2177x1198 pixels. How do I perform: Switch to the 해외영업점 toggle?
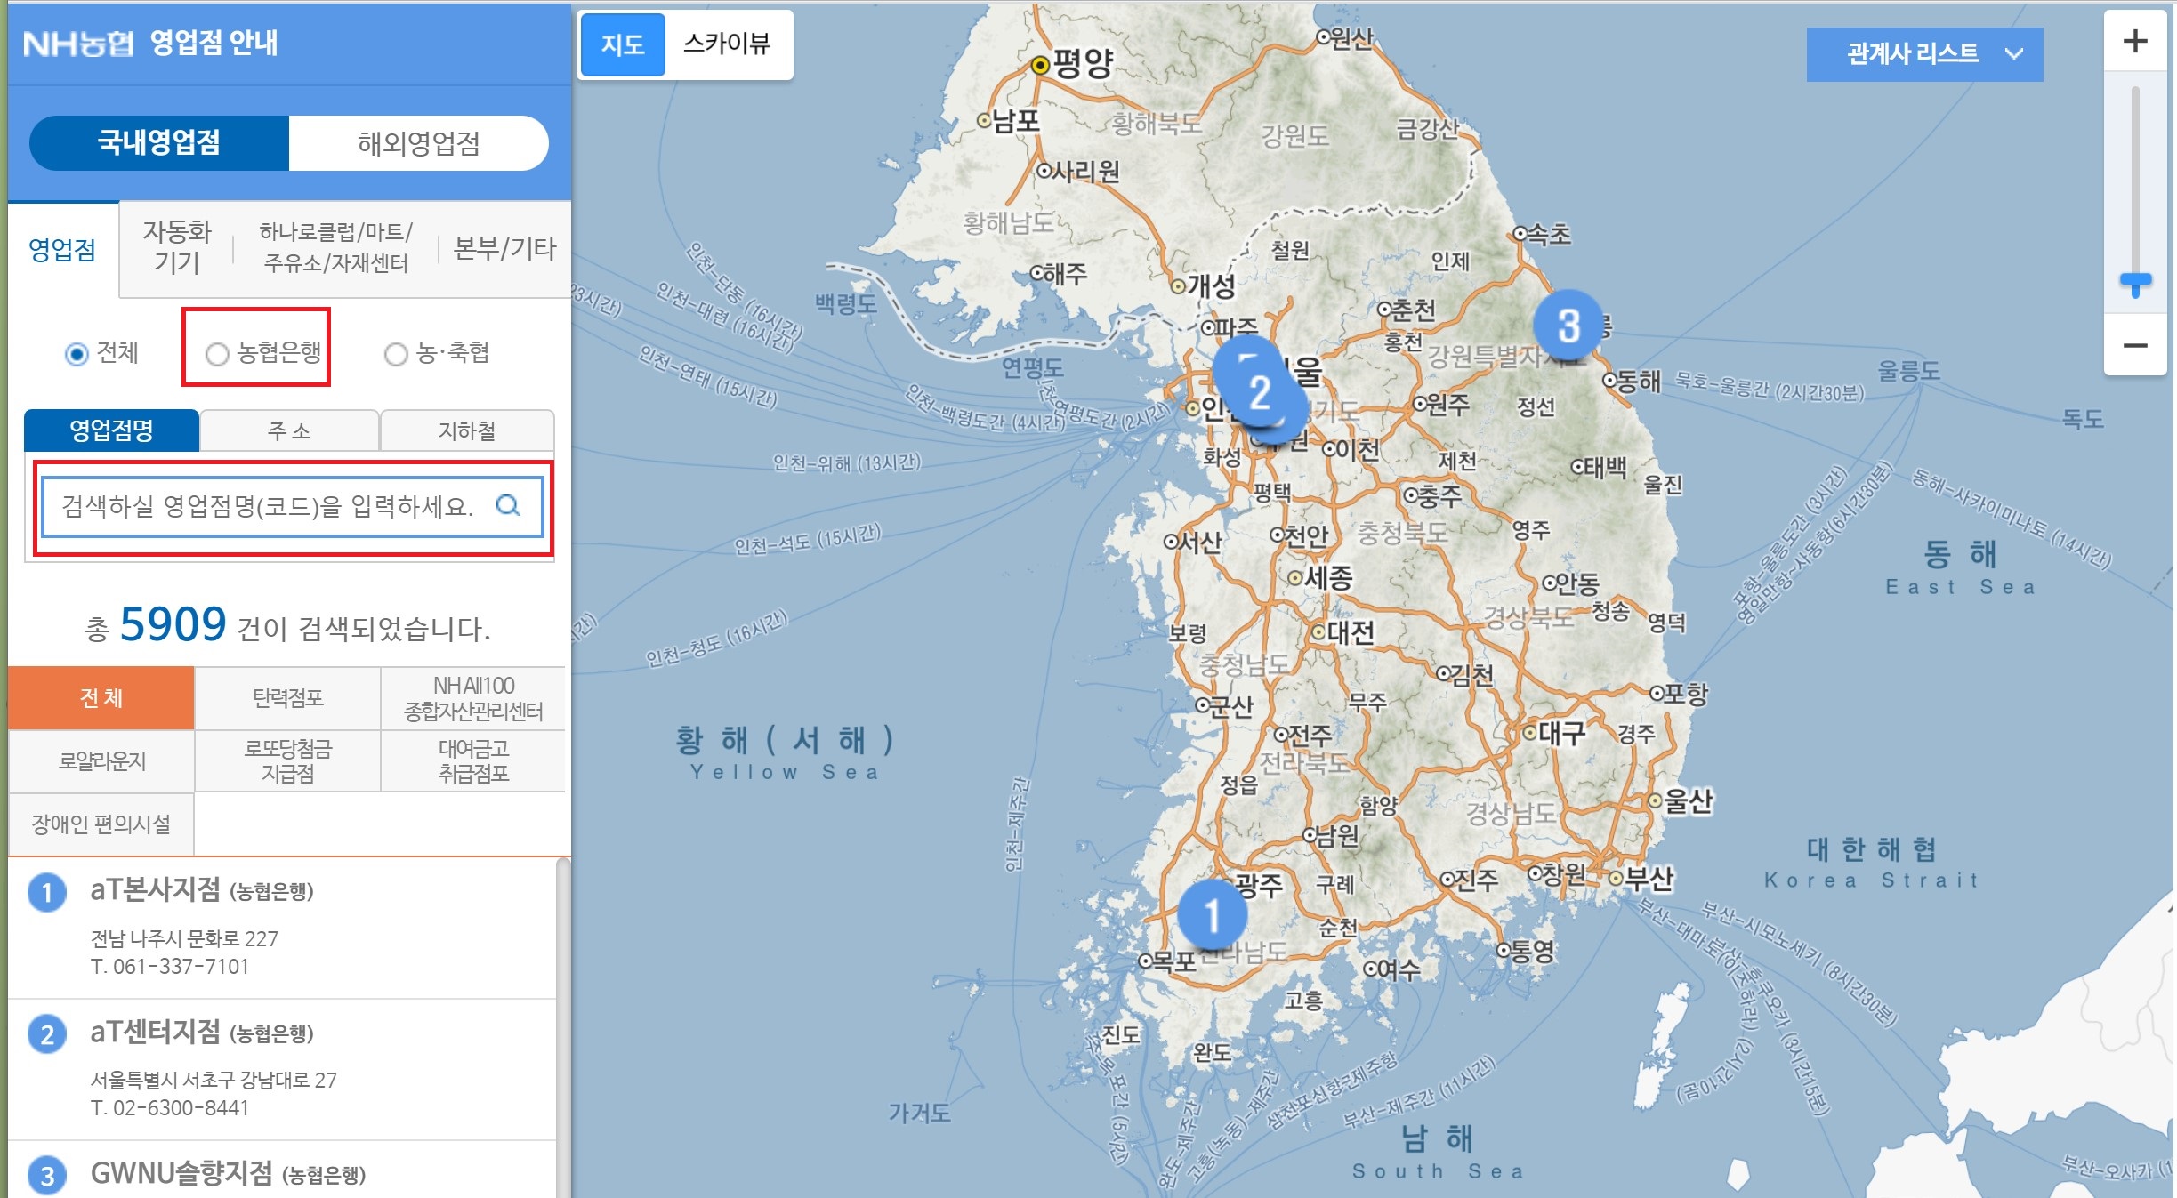click(418, 143)
